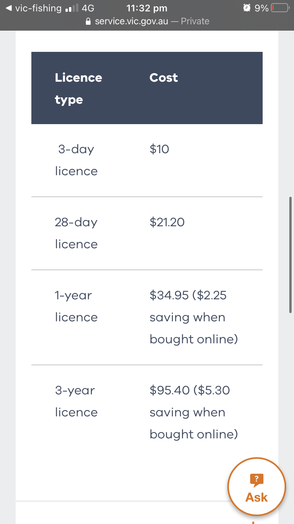This screenshot has height=524, width=294.
Task: Tap the cellular signal bars icon
Action: (x=72, y=8)
